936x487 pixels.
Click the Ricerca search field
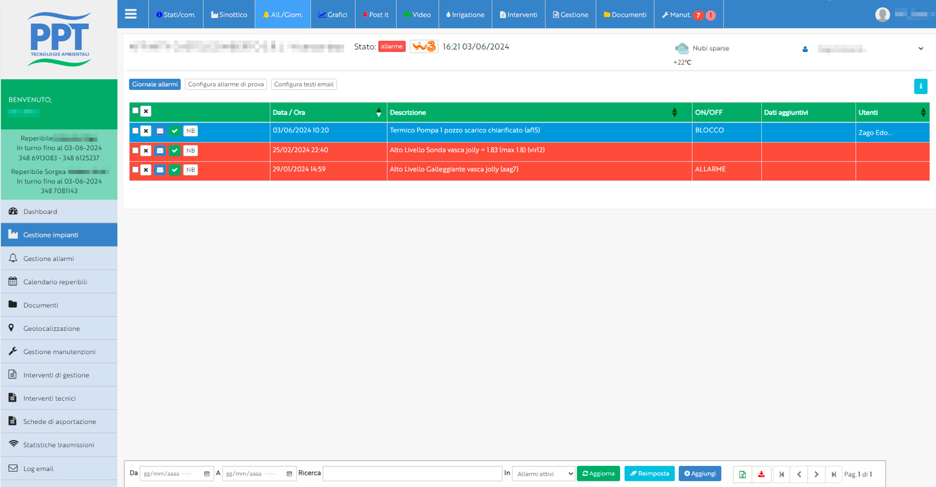412,474
